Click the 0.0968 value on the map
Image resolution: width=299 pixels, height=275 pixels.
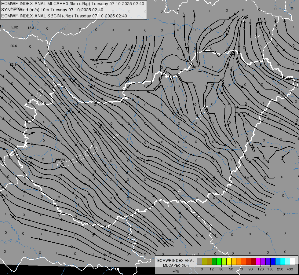[x=60, y=160]
